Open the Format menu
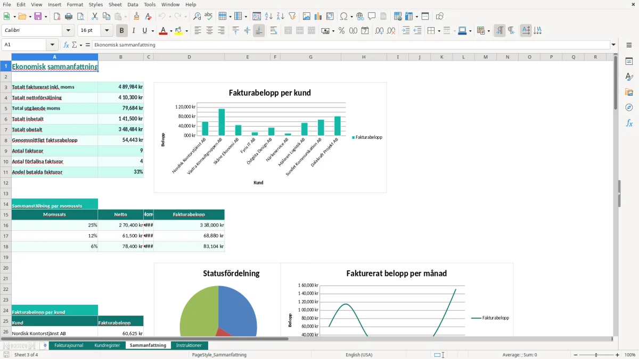The width and height of the screenshot is (639, 359). click(75, 4)
